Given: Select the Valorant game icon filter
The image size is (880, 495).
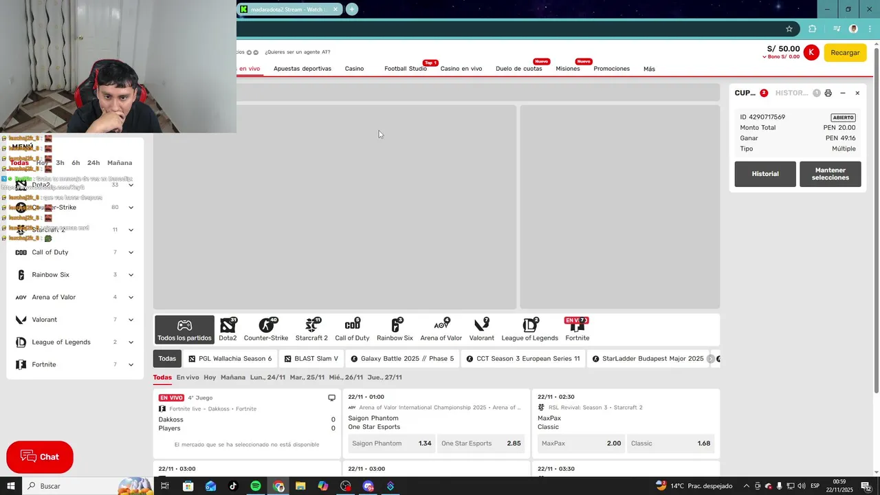Looking at the screenshot, I should coord(481,329).
